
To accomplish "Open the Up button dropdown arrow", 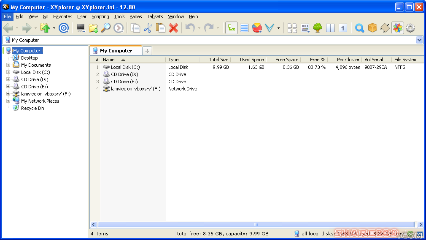I will (54, 28).
